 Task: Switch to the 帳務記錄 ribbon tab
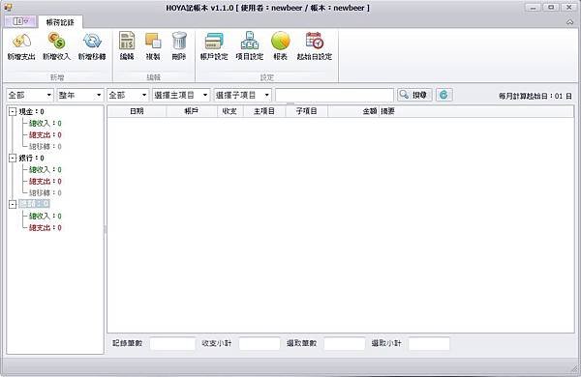(x=60, y=22)
